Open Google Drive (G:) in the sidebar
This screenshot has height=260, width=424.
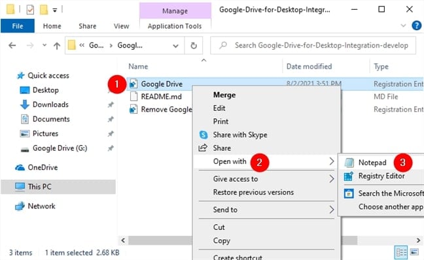(60, 148)
